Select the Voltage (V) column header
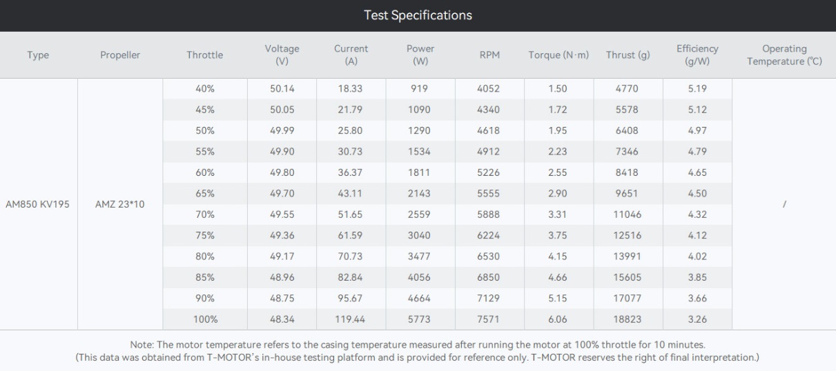 pyautogui.click(x=282, y=55)
